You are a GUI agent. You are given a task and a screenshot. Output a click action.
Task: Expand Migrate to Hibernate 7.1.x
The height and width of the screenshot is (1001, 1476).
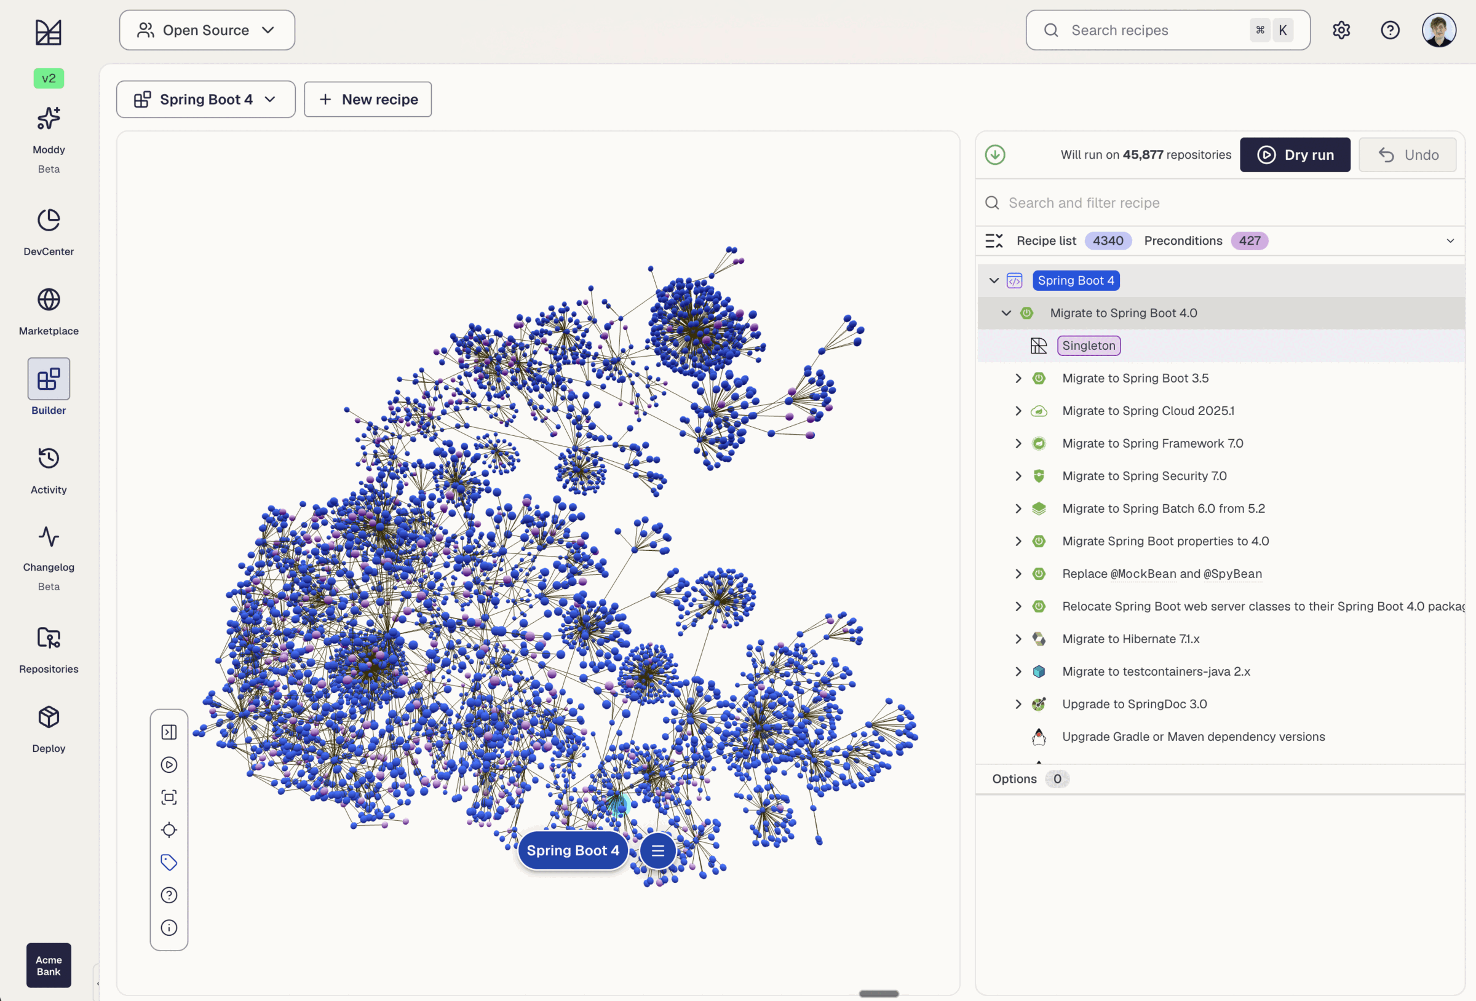pyautogui.click(x=1018, y=639)
